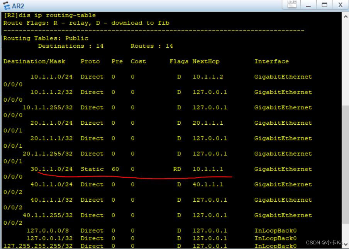349x249 pixels.
Task: Click next hop 10.1.1.1
Action: (208, 169)
